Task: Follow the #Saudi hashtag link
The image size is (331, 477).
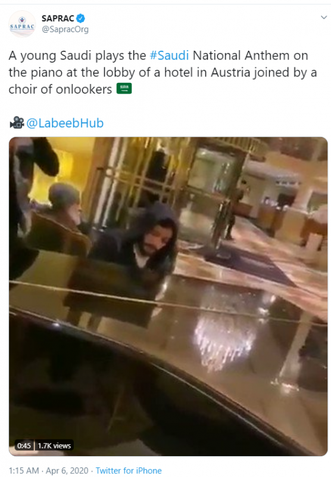Action: point(169,55)
